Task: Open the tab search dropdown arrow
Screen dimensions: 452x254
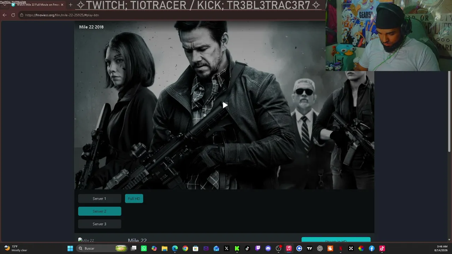Action: [4, 5]
